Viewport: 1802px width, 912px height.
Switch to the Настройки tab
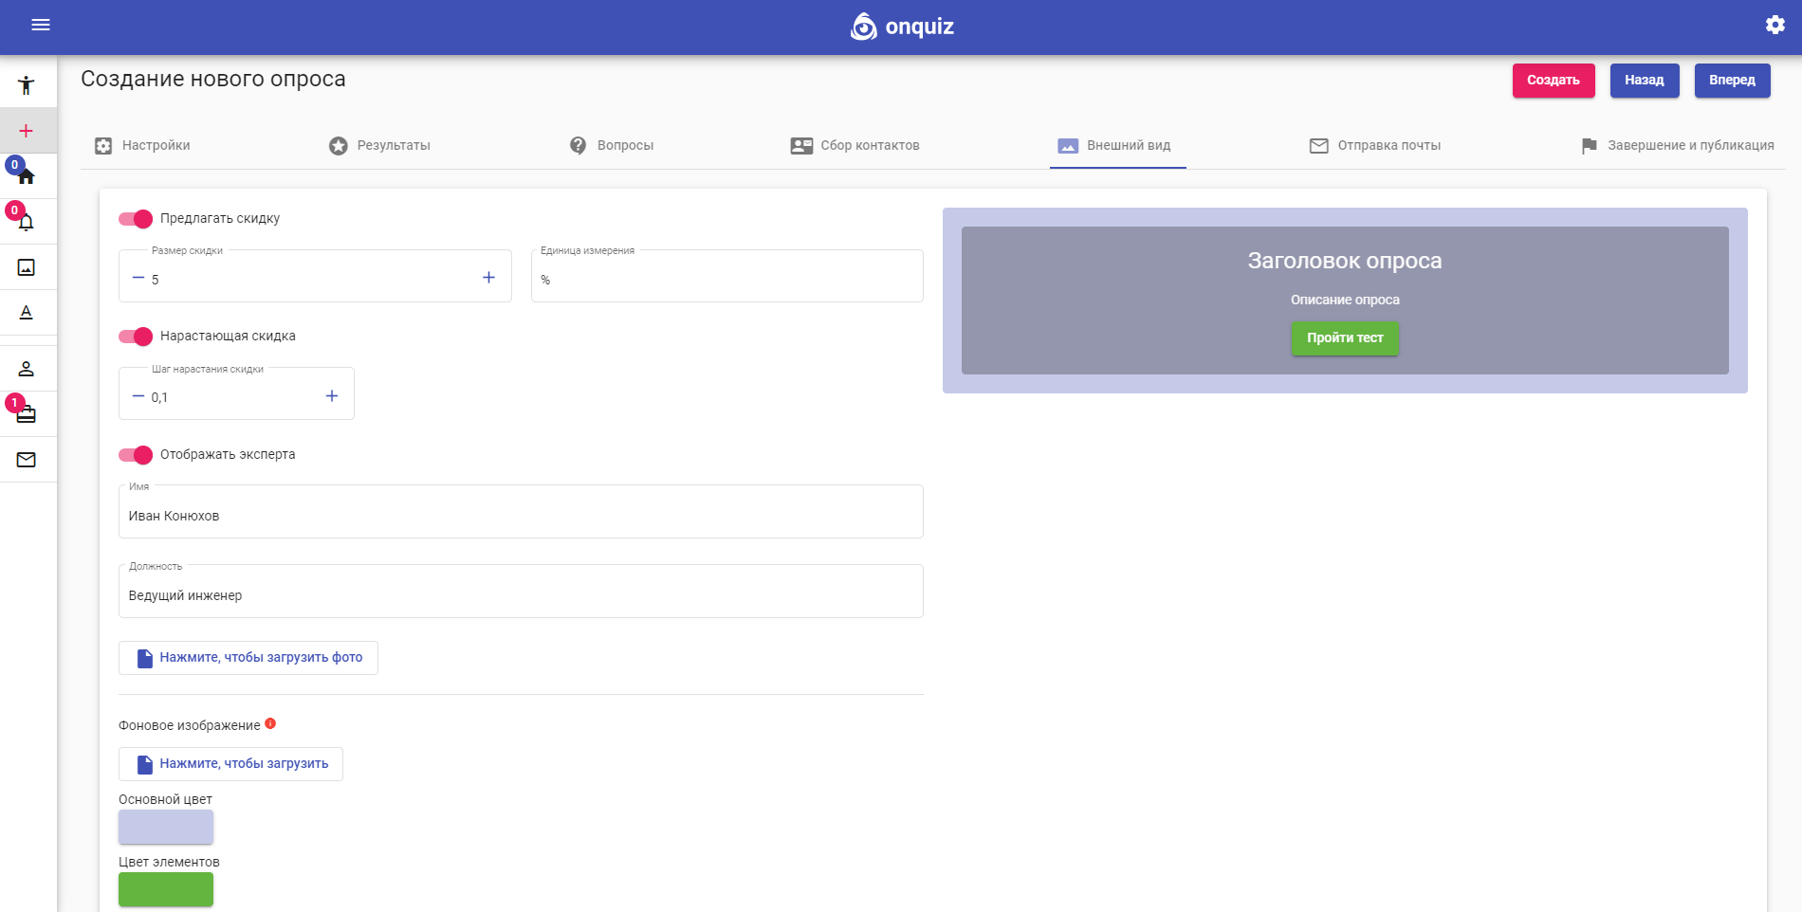142,145
